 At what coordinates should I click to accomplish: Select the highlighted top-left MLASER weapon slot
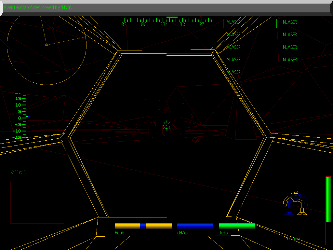(233, 22)
